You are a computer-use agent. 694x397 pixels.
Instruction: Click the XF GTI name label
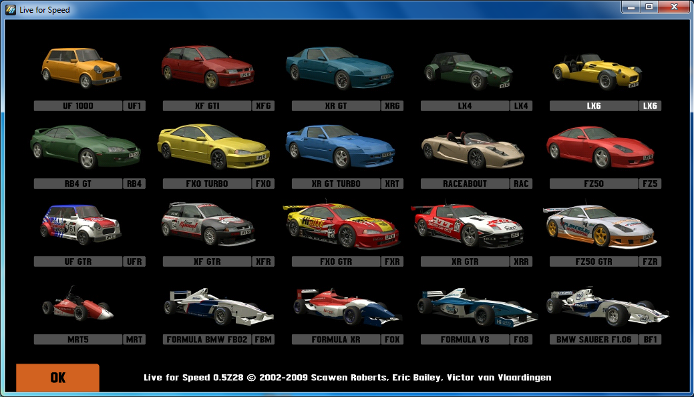pyautogui.click(x=207, y=105)
